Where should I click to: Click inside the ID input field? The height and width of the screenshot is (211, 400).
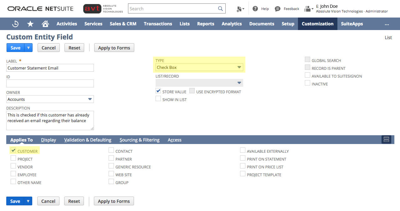[50, 83]
